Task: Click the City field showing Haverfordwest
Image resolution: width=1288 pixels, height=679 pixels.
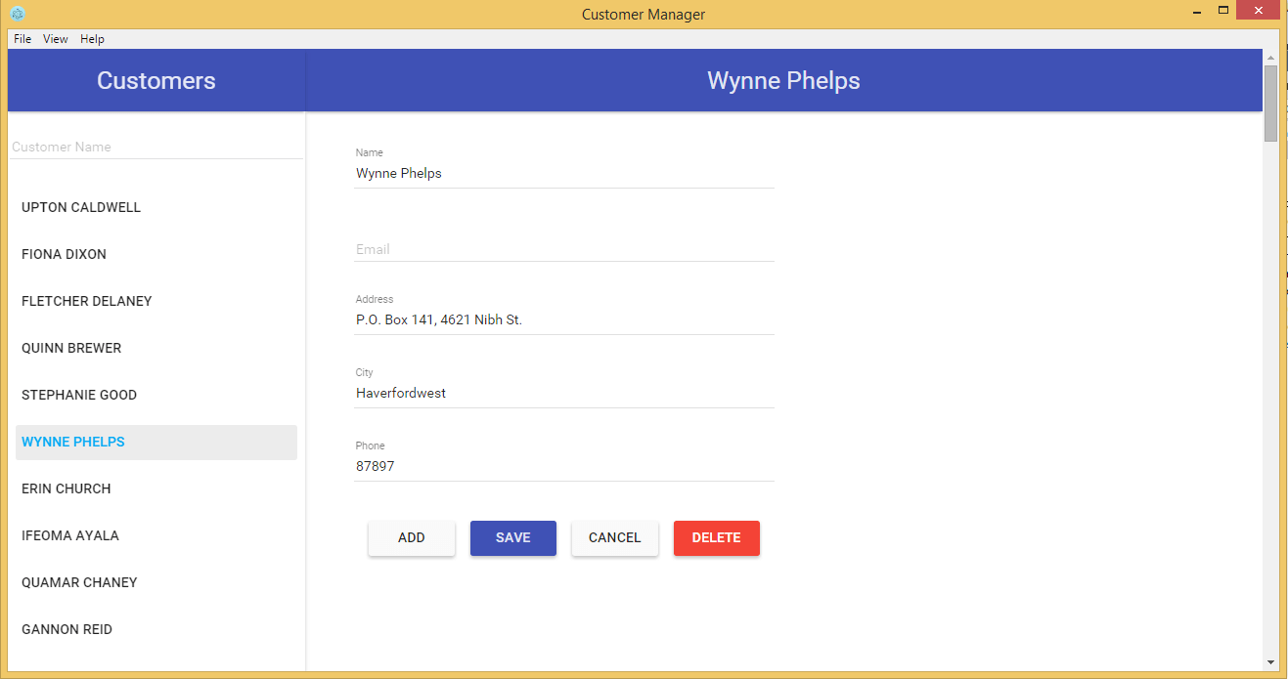Action: tap(564, 393)
